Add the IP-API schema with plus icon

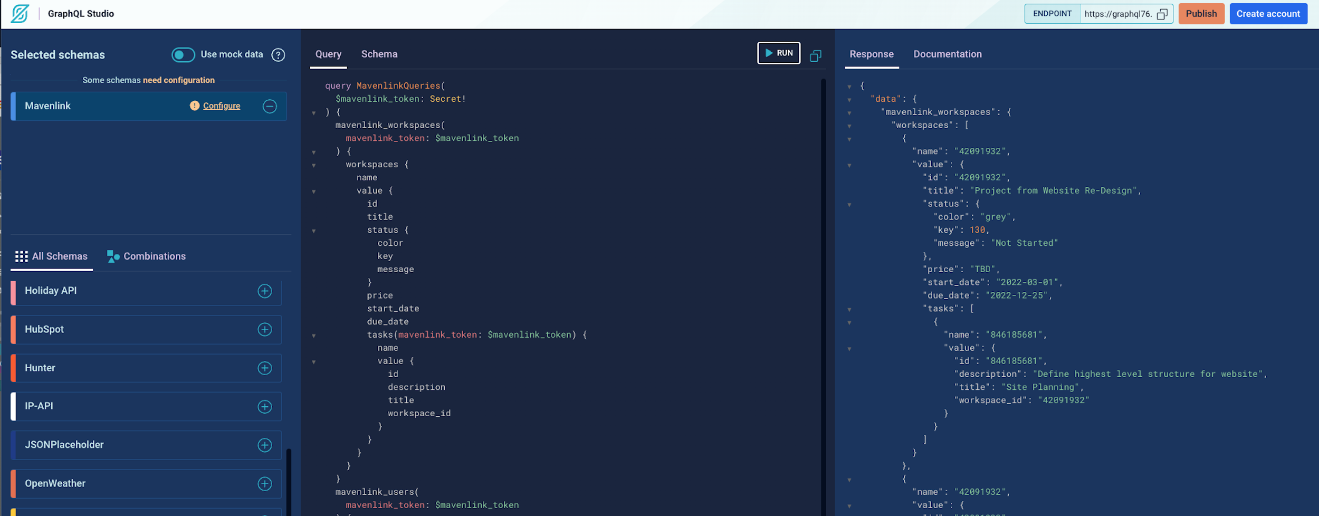pyautogui.click(x=265, y=406)
